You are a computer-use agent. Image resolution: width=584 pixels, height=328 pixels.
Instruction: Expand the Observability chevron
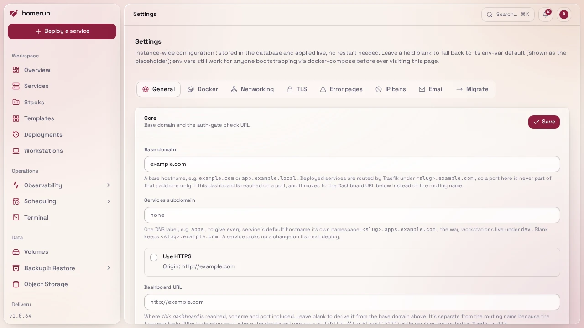tap(109, 185)
